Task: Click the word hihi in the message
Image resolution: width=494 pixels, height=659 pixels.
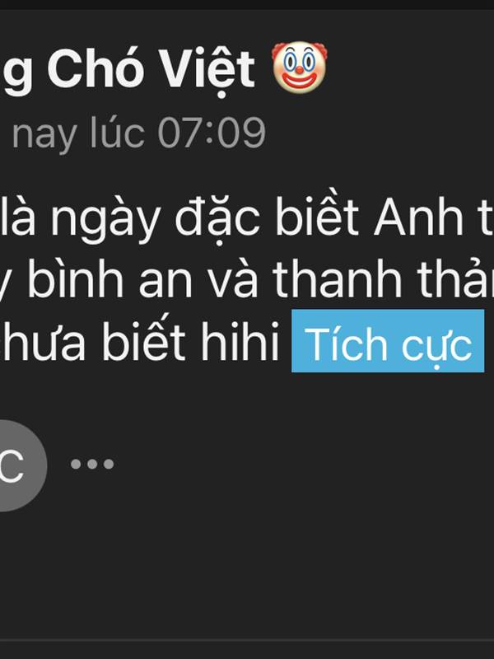Action: [240, 341]
